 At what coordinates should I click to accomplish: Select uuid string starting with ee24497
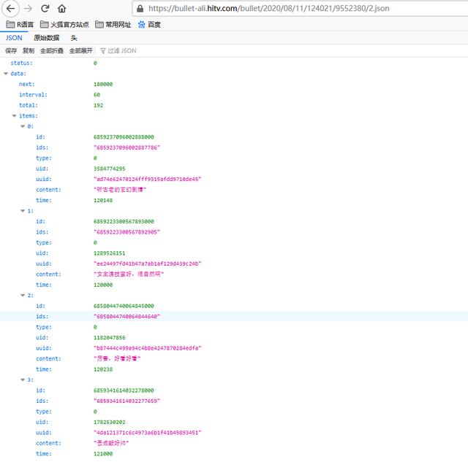[x=148, y=263]
